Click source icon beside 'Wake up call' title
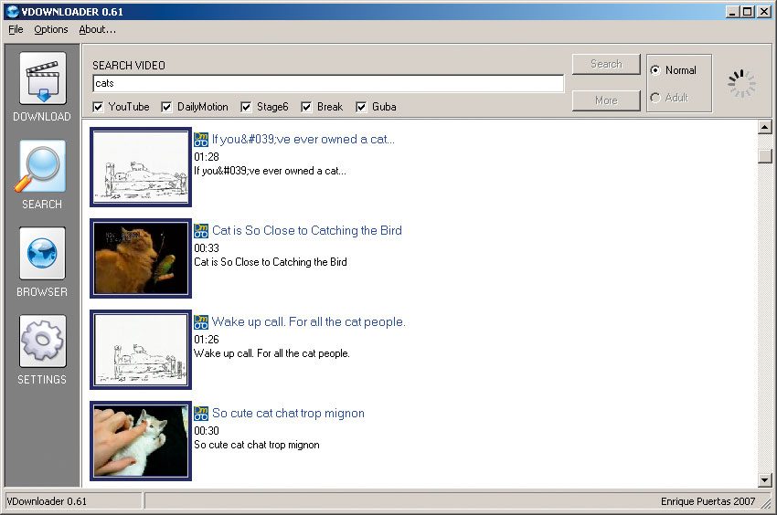 [201, 322]
